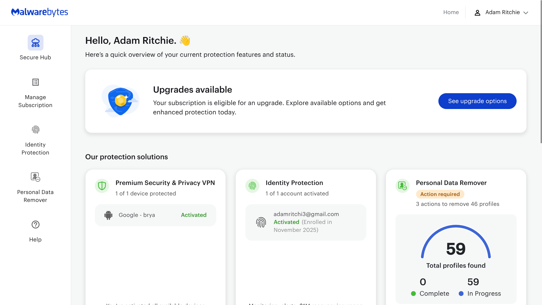Click the Upgrades available heading
This screenshot has width=542, height=305.
tap(193, 90)
